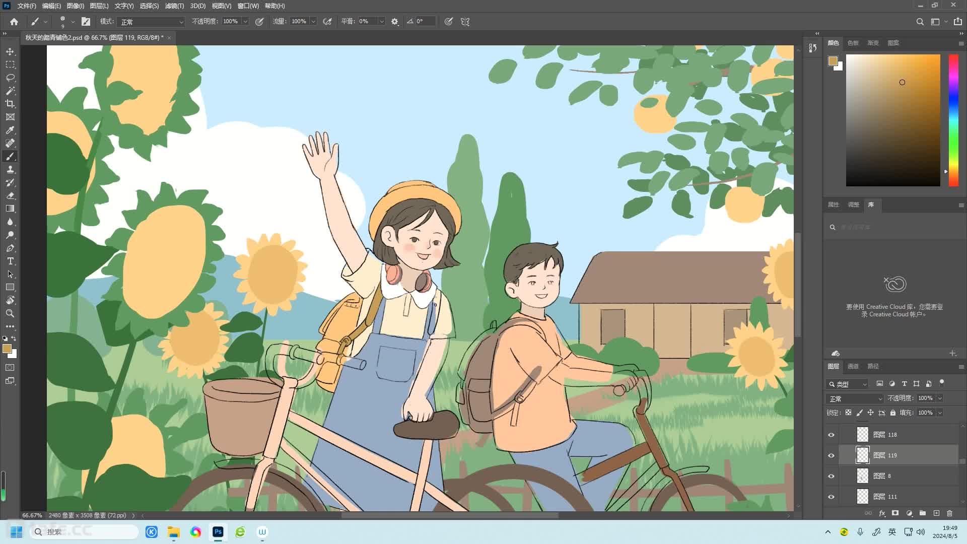This screenshot has width=967, height=544.
Task: Hide layer 图层 111
Action: [831, 497]
